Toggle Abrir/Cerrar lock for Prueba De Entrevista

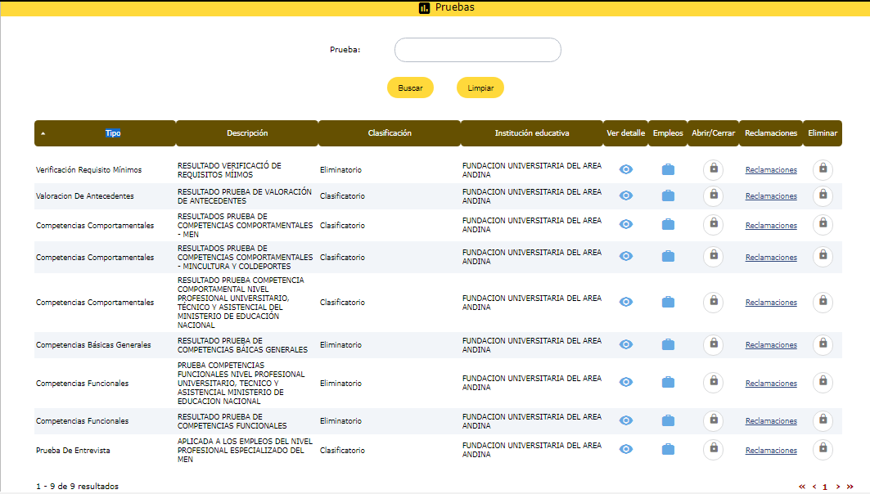coord(714,449)
